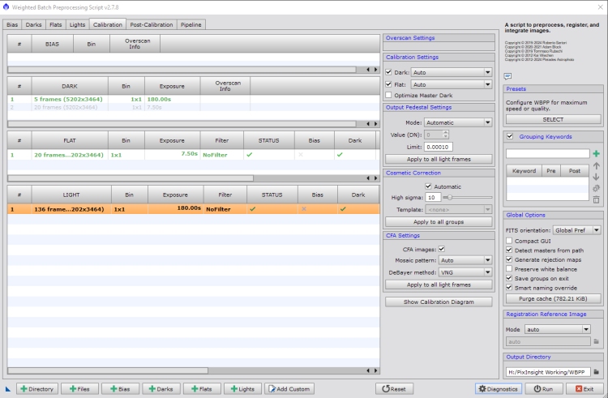This screenshot has height=398, width=608.
Task: Uncheck the CFA images checkbox
Action: pos(442,249)
